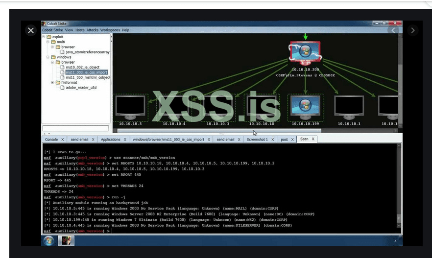
Task: Close the image lightbox with X
Action: 31,30
